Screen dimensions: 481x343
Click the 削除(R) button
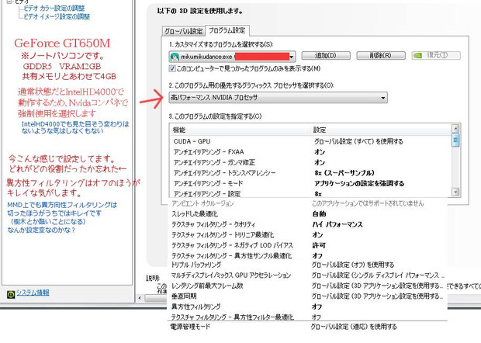coord(381,56)
